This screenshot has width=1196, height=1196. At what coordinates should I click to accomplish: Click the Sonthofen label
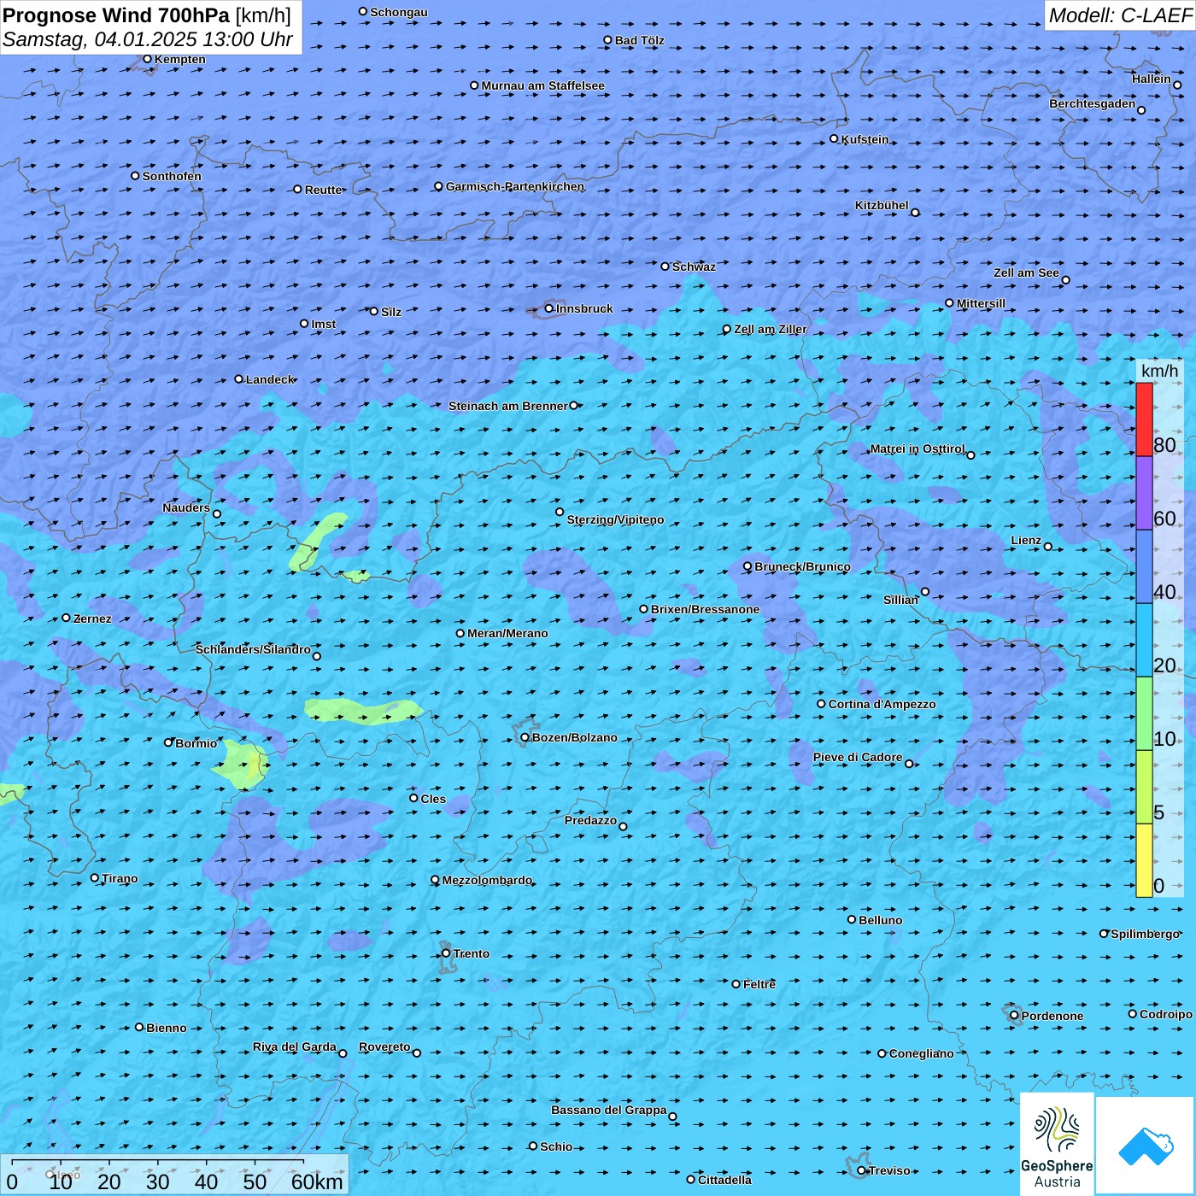click(x=172, y=176)
